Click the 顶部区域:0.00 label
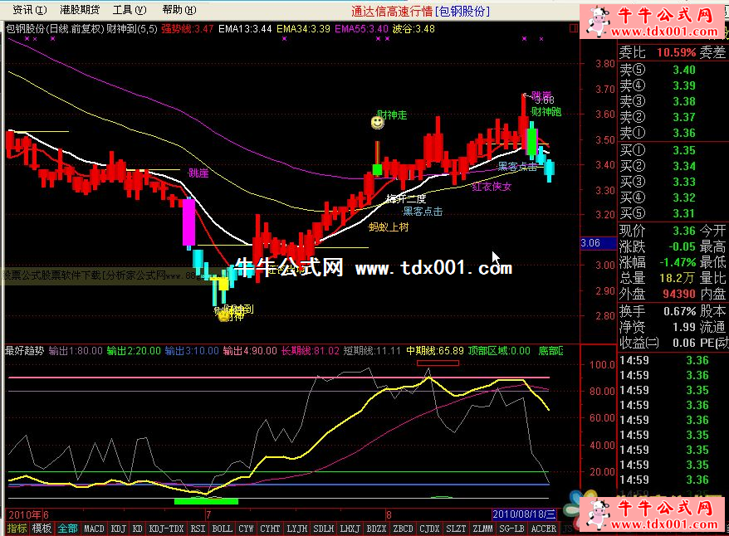The height and width of the screenshot is (536, 729). tap(499, 351)
